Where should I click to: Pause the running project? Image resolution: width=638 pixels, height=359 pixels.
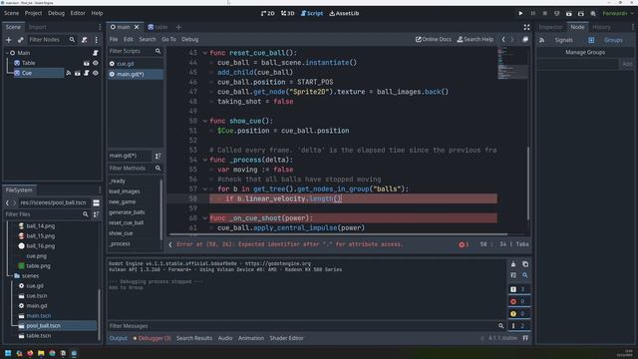[x=532, y=13]
